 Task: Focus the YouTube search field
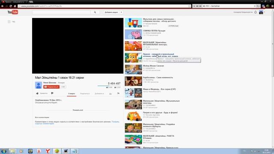61,12
